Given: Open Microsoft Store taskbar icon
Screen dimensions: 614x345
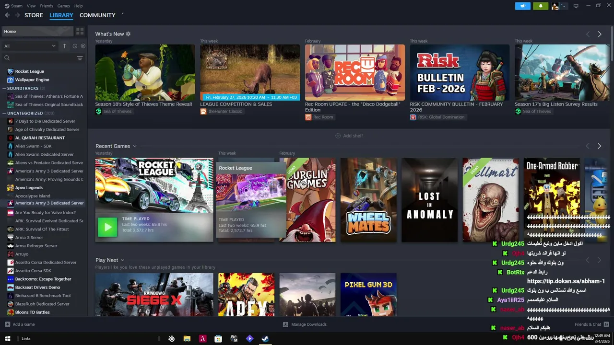Looking at the screenshot, I should 218,339.
